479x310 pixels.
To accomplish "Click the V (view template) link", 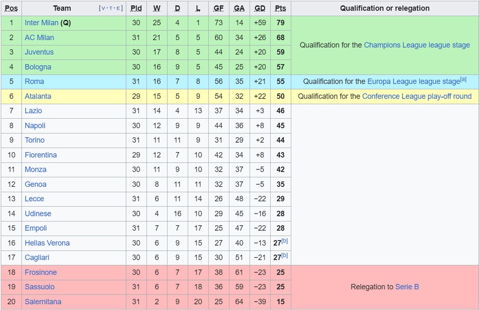I will coord(102,8).
